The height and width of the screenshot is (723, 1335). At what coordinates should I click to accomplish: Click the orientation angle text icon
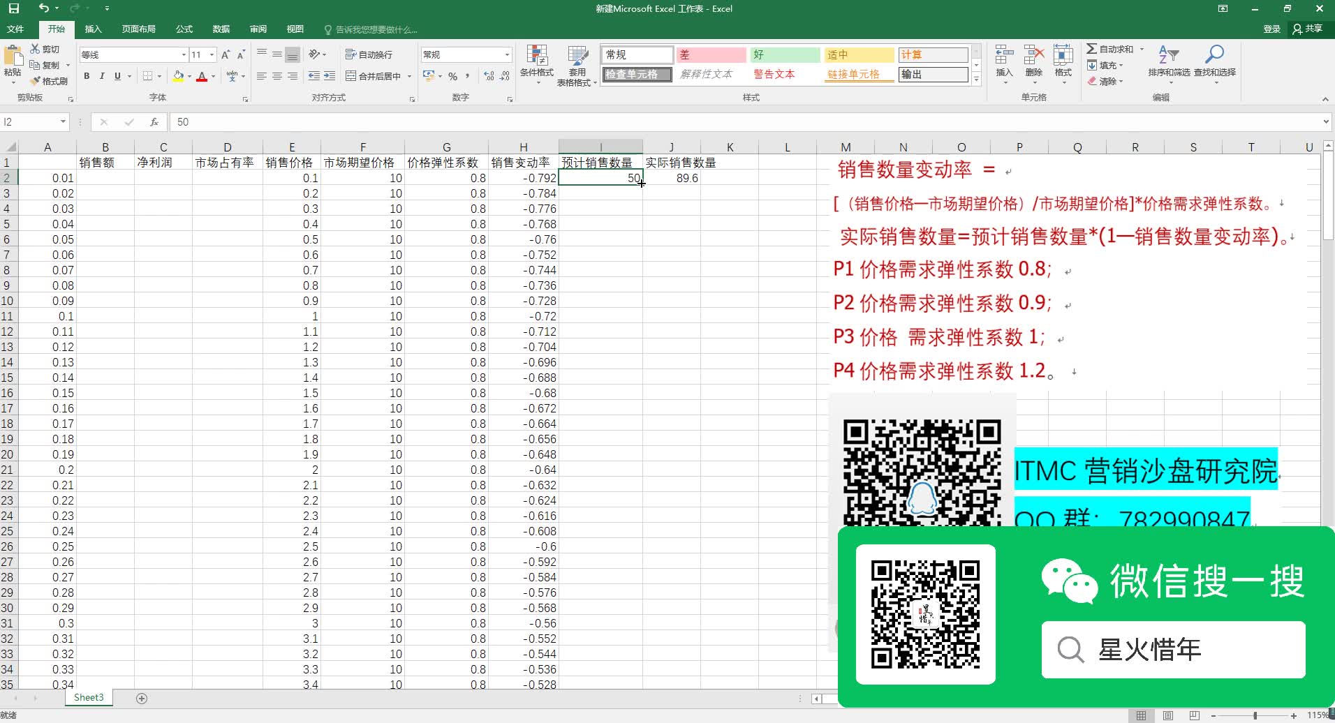pos(314,54)
